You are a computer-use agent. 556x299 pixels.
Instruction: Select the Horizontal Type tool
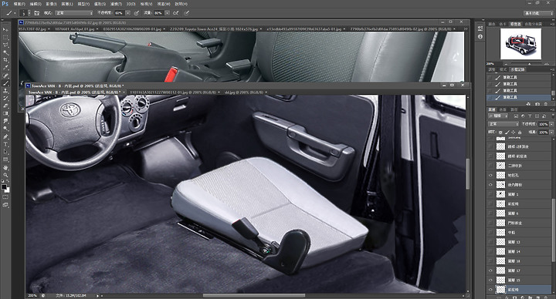pyautogui.click(x=5, y=144)
